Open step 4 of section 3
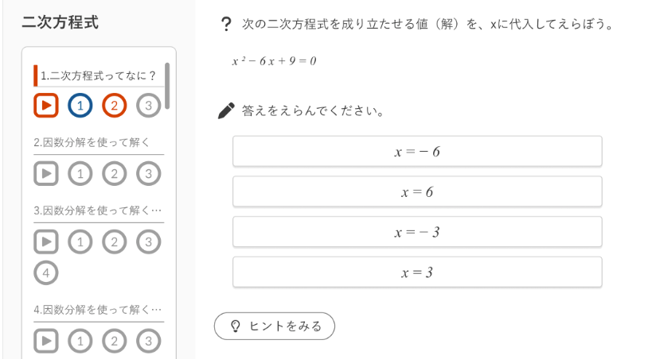The height and width of the screenshot is (359, 648). [46, 273]
